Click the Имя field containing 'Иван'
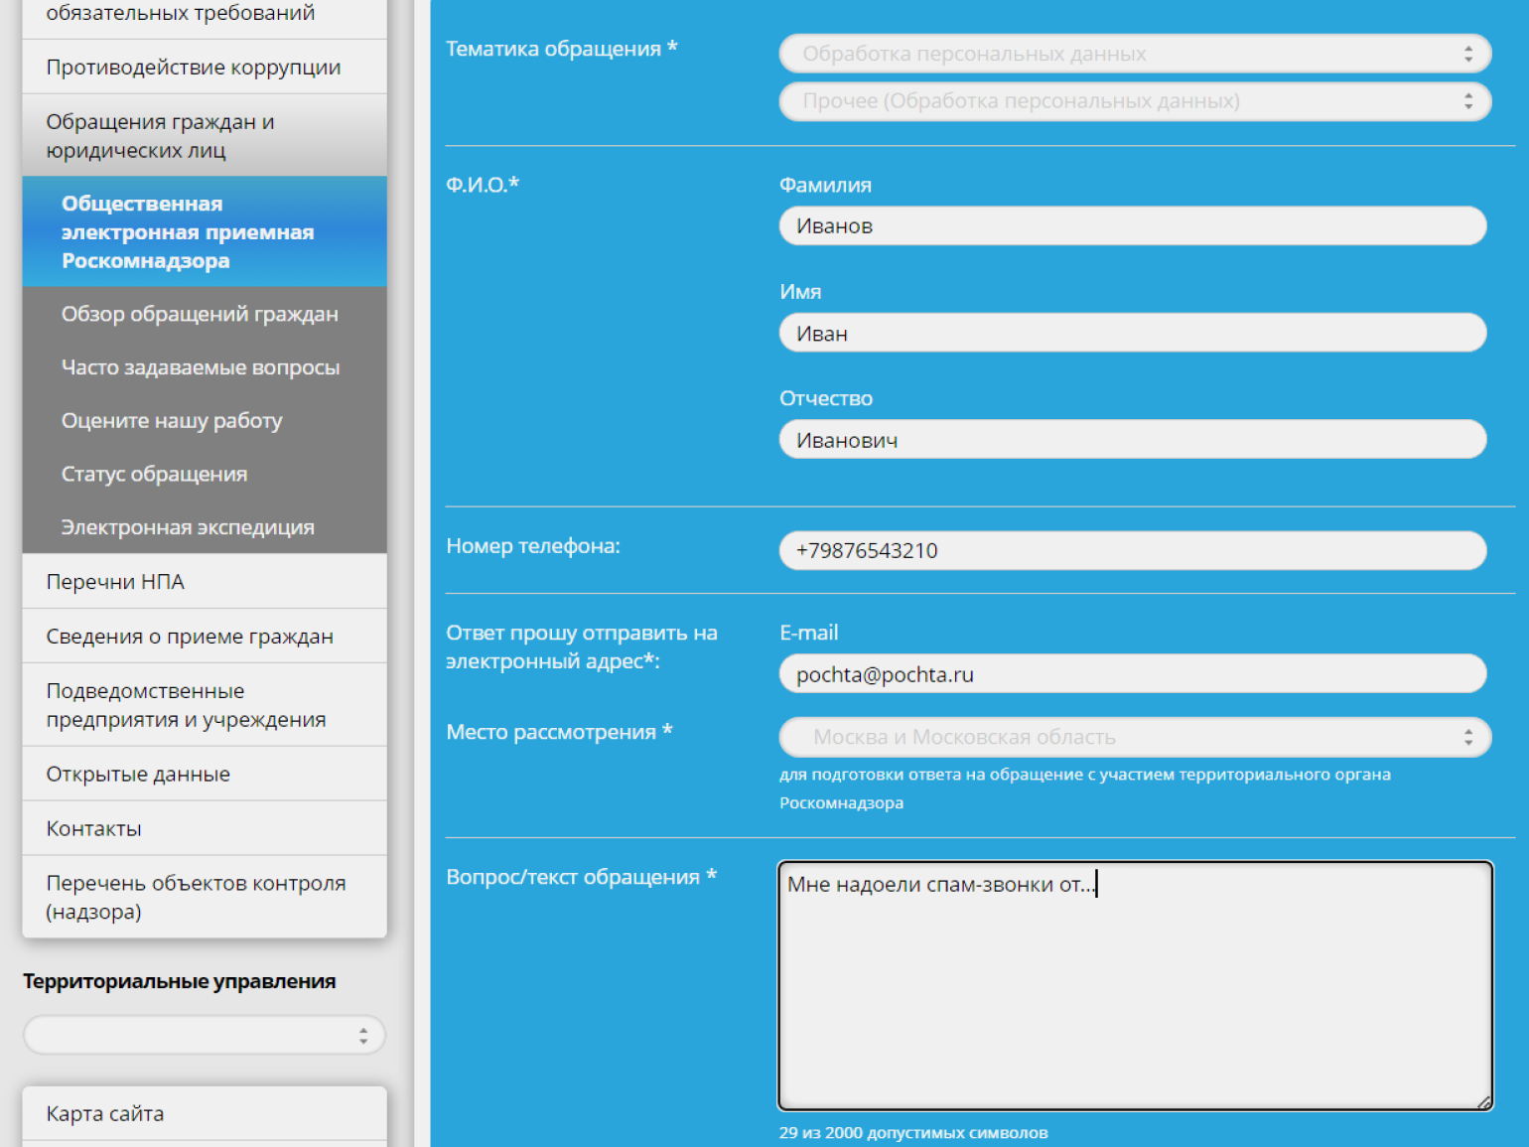1529x1147 pixels. point(1132,334)
